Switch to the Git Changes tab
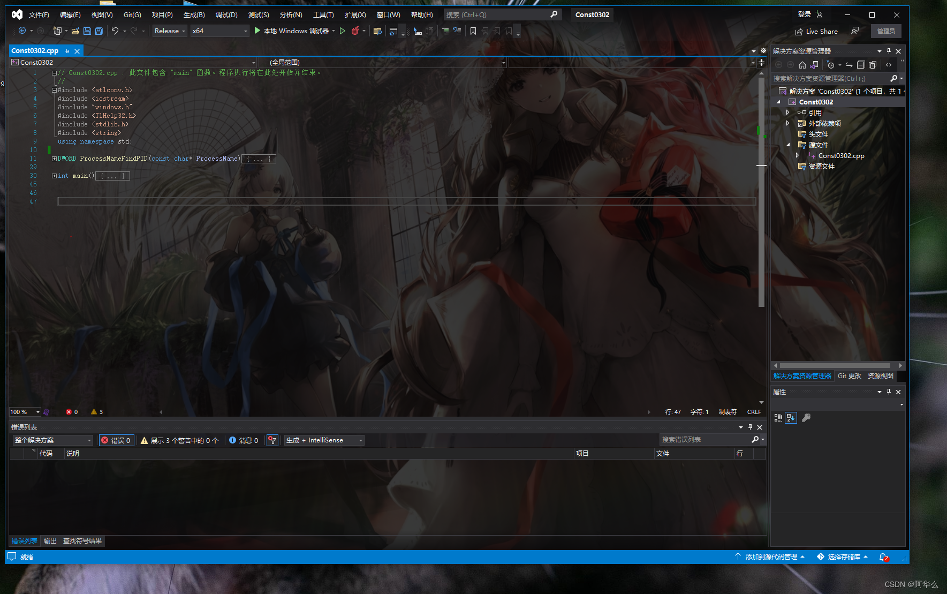Screen dimensions: 947x594 tap(850, 376)
